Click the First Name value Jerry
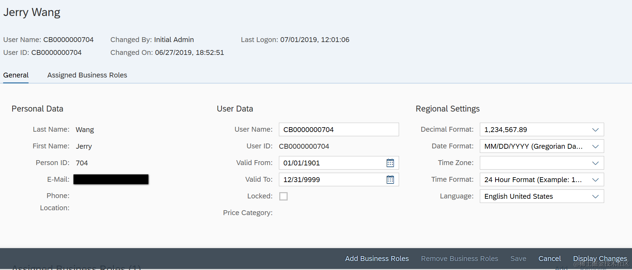The image size is (632, 270). (x=84, y=146)
